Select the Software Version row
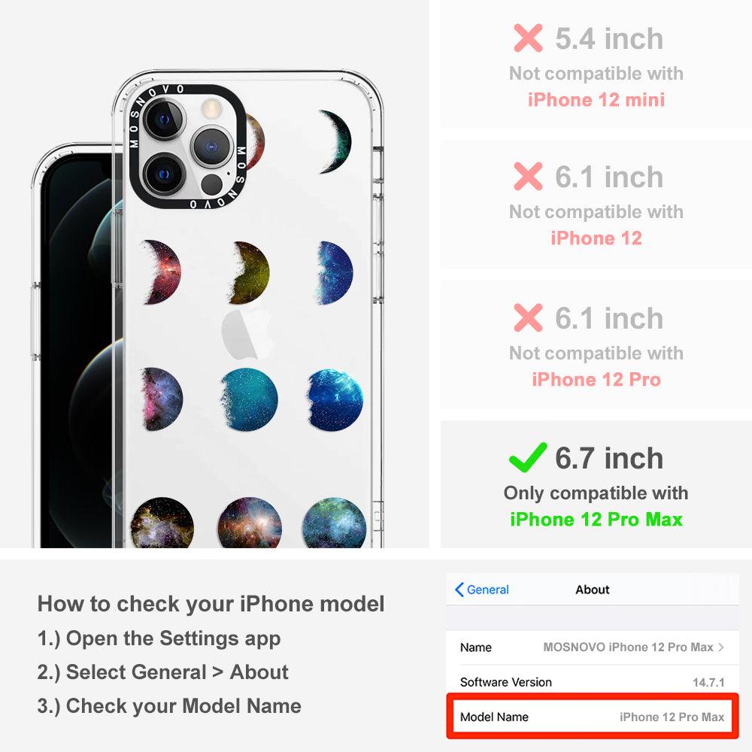The image size is (752, 752). [593, 682]
